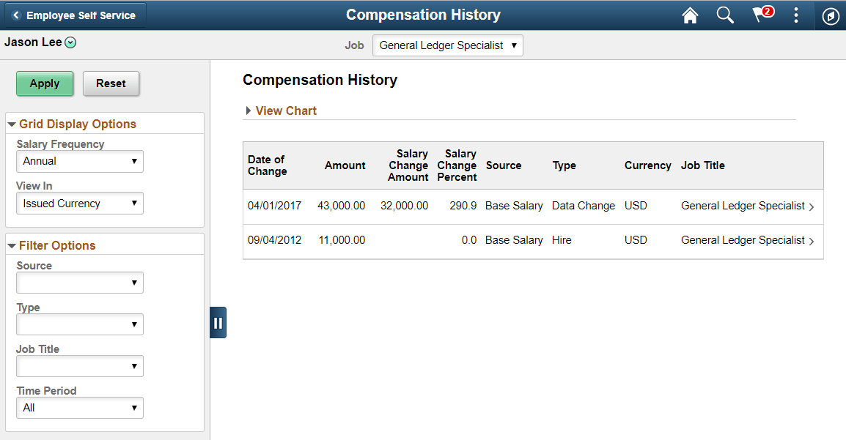Open the global Search icon

(725, 15)
